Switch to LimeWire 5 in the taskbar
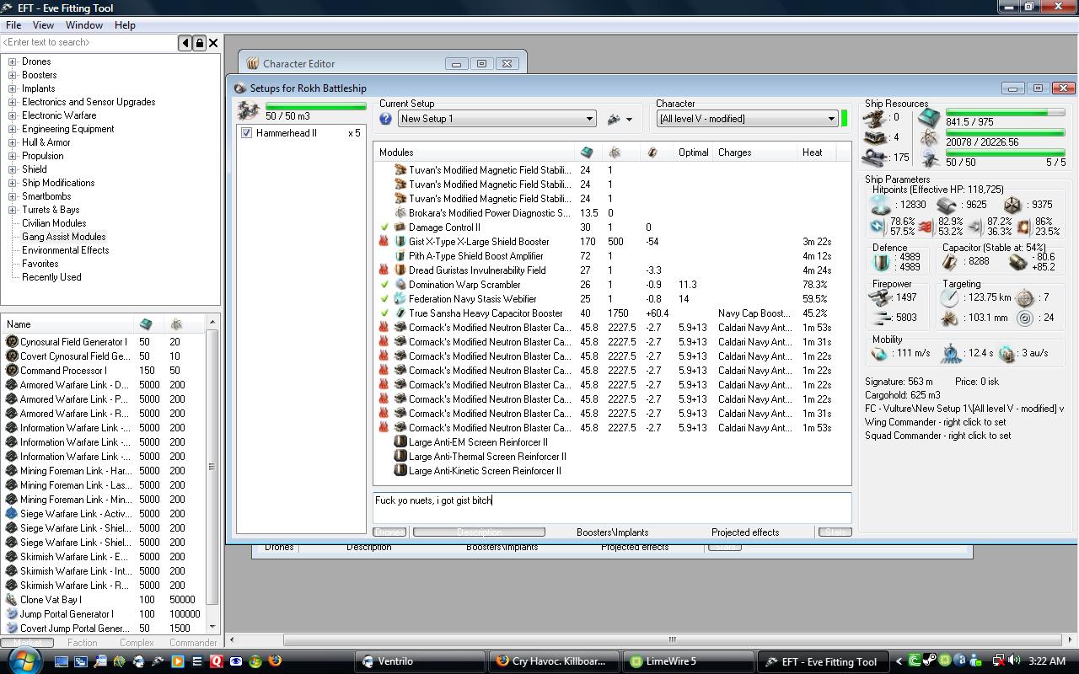 point(687,661)
